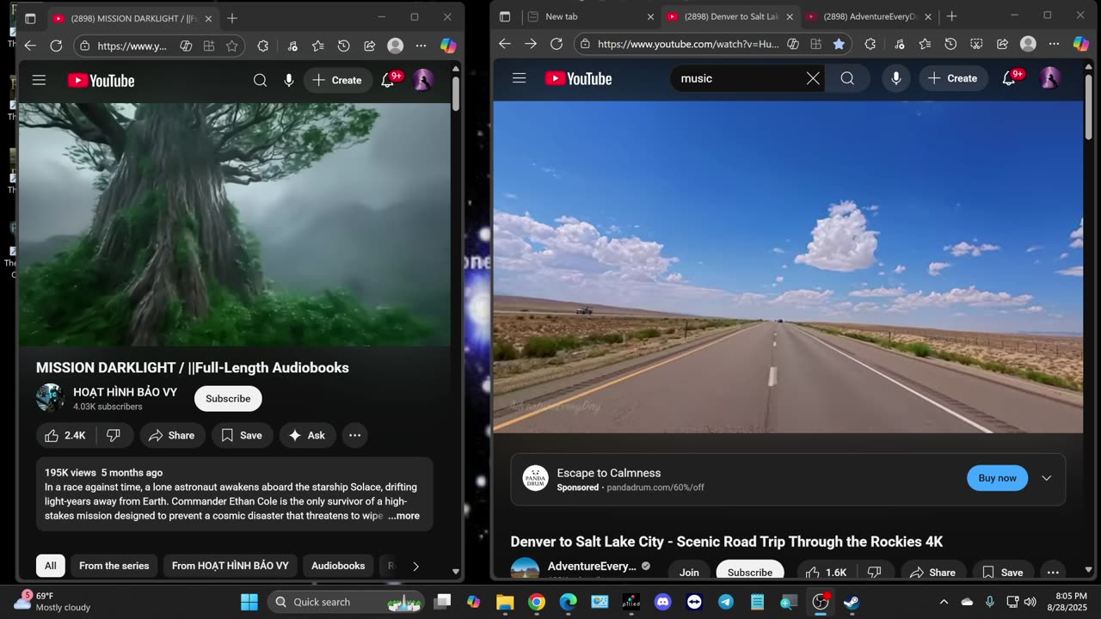Select the From the series chip

coord(114,566)
